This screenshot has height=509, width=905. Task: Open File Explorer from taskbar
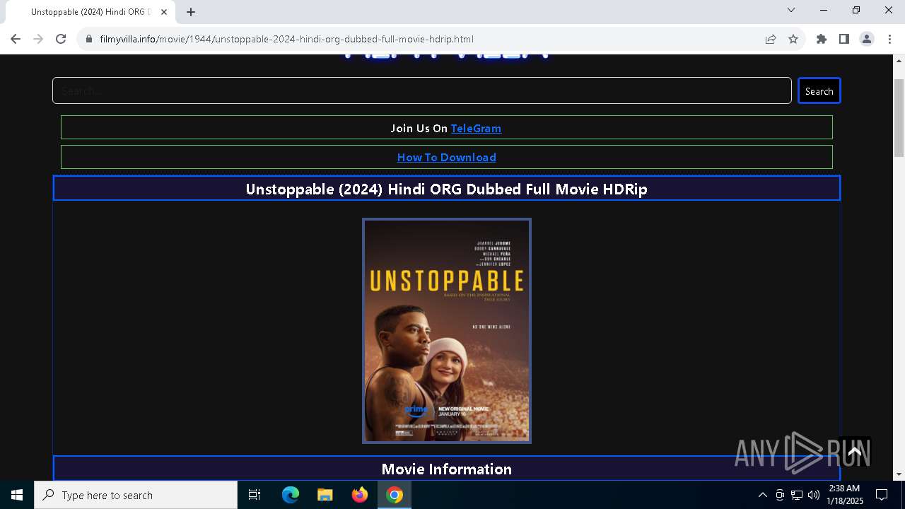point(325,495)
